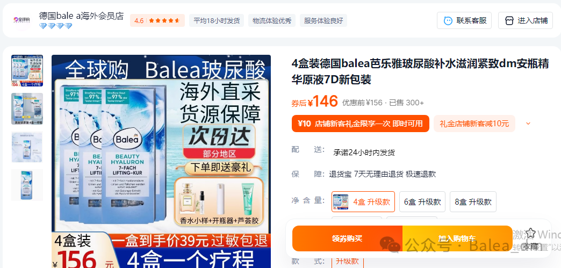Image resolution: width=561 pixels, height=268 pixels.
Task: Click the 进入店铺 shop bag icon
Action: [x=509, y=21]
